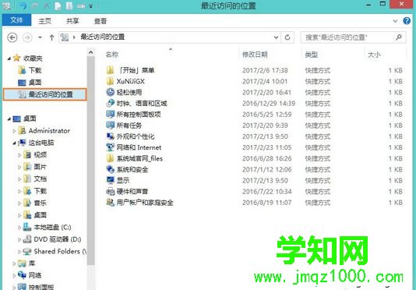Select 最近访问的位置 in navigation pane

pos(45,94)
